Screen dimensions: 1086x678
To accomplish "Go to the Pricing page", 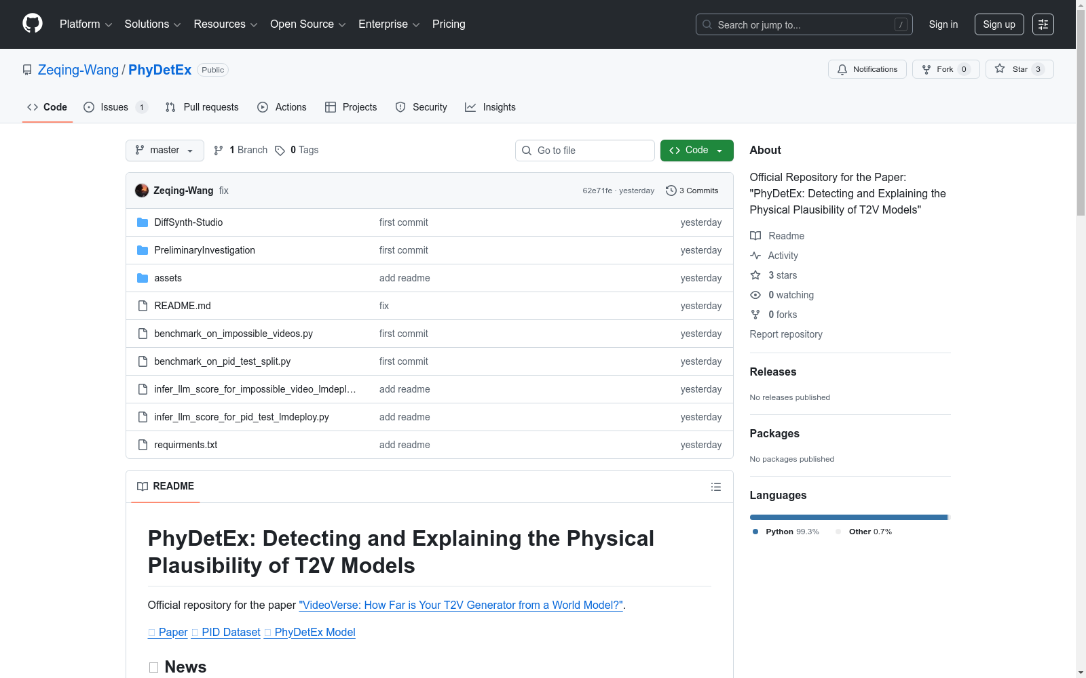I will 449,24.
